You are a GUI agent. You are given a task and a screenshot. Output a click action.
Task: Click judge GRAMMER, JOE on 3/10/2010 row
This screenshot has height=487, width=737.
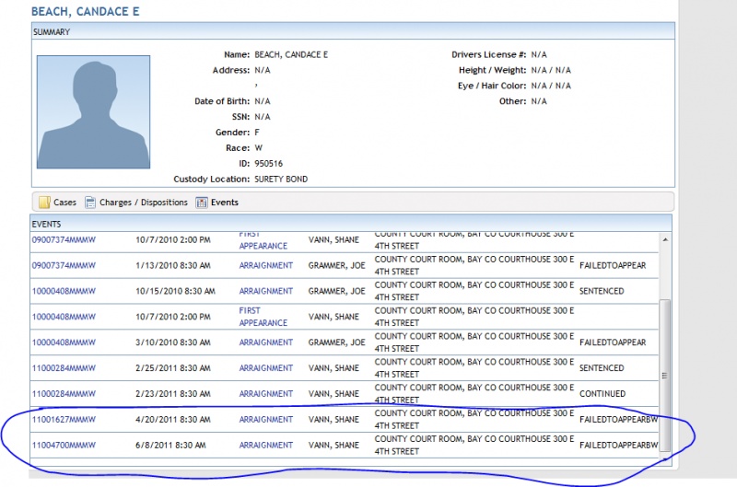pos(336,342)
